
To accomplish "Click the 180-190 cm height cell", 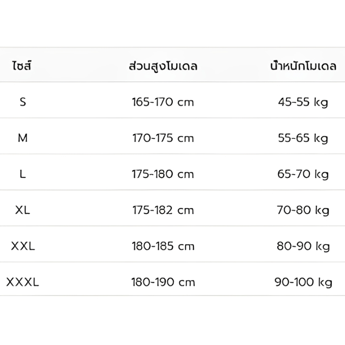I will (163, 282).
